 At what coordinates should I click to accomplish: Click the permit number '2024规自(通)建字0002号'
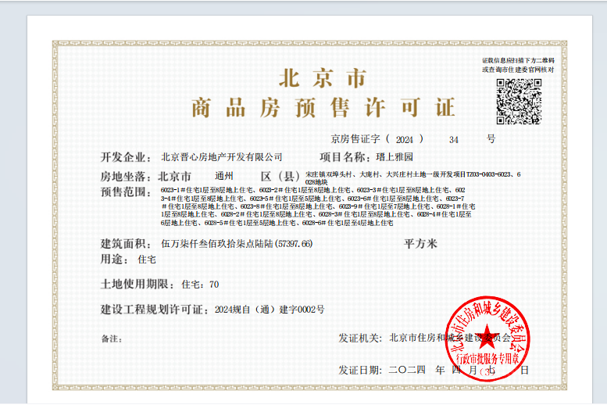pyautogui.click(x=270, y=310)
